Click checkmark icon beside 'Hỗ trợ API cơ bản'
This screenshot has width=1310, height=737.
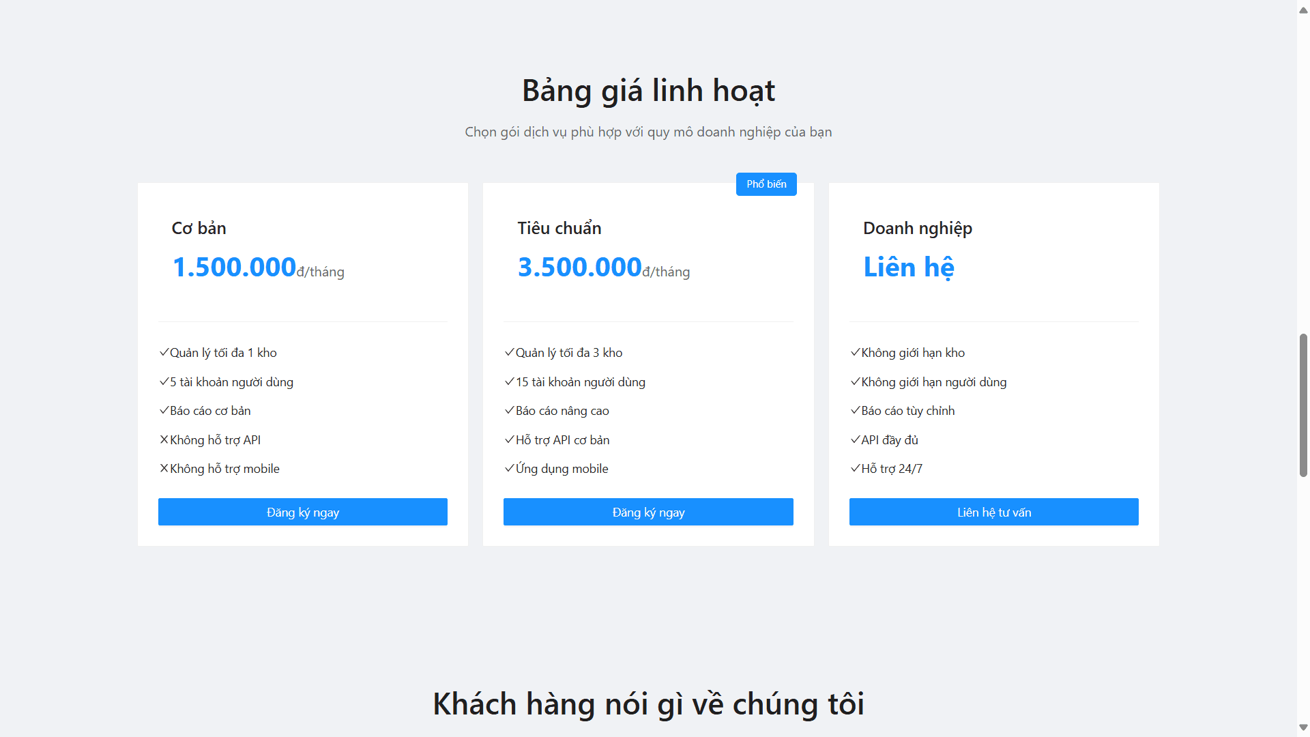[509, 440]
